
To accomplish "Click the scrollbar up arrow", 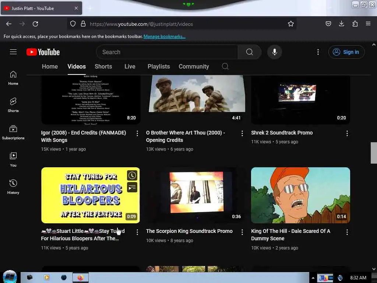I will point(374,45).
